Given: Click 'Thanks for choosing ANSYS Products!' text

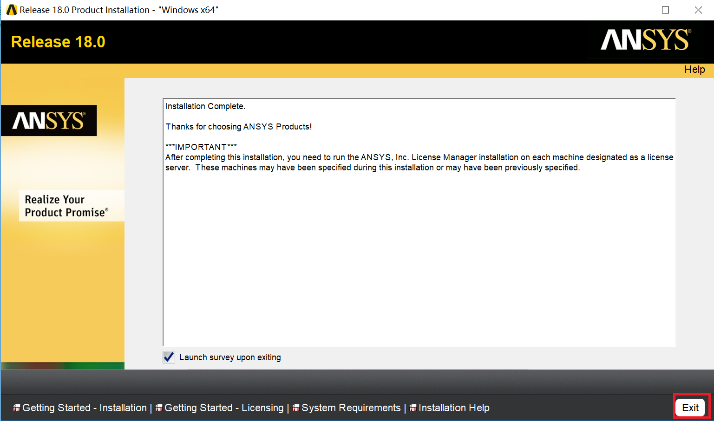Looking at the screenshot, I should coord(239,127).
